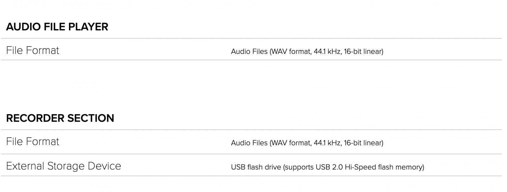Click "Audio Files" text in Audio File Player row
The width and height of the screenshot is (507, 192).
(x=249, y=51)
